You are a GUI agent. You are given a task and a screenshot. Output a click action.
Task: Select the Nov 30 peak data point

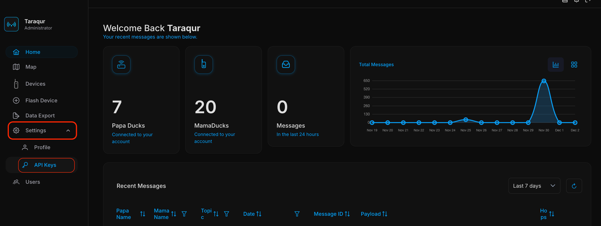tap(544, 81)
